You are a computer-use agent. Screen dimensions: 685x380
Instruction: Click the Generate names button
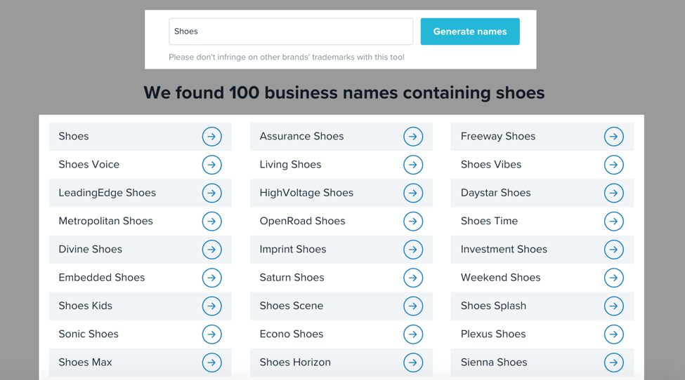[x=470, y=32]
